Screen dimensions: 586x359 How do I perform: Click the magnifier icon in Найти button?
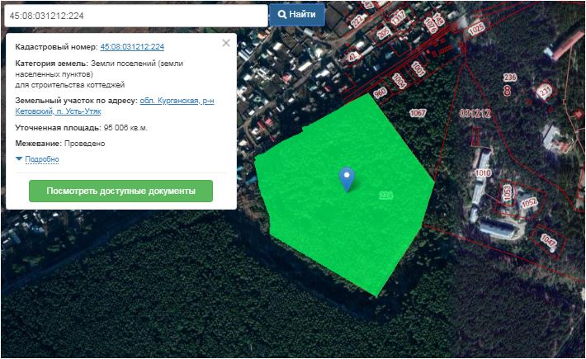(282, 15)
